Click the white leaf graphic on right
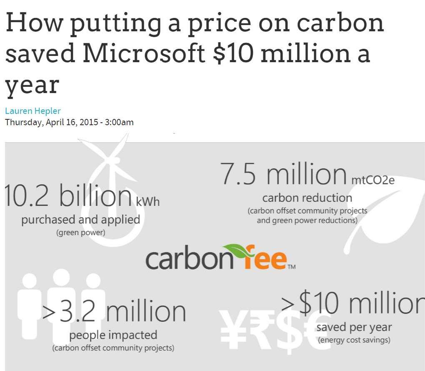Viewport: 425px width, 371px height. click(384, 215)
